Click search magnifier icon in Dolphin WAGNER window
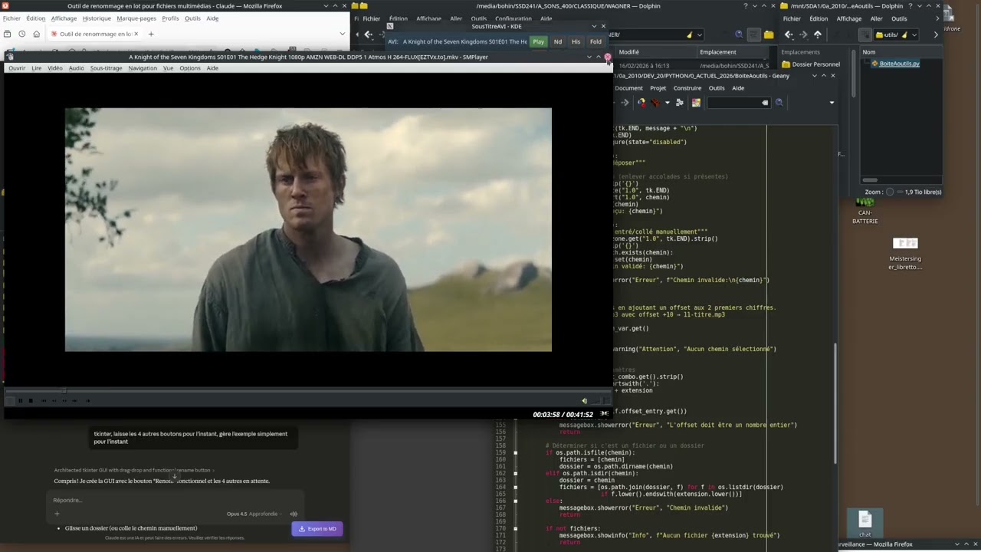This screenshot has width=981, height=552. [x=739, y=34]
